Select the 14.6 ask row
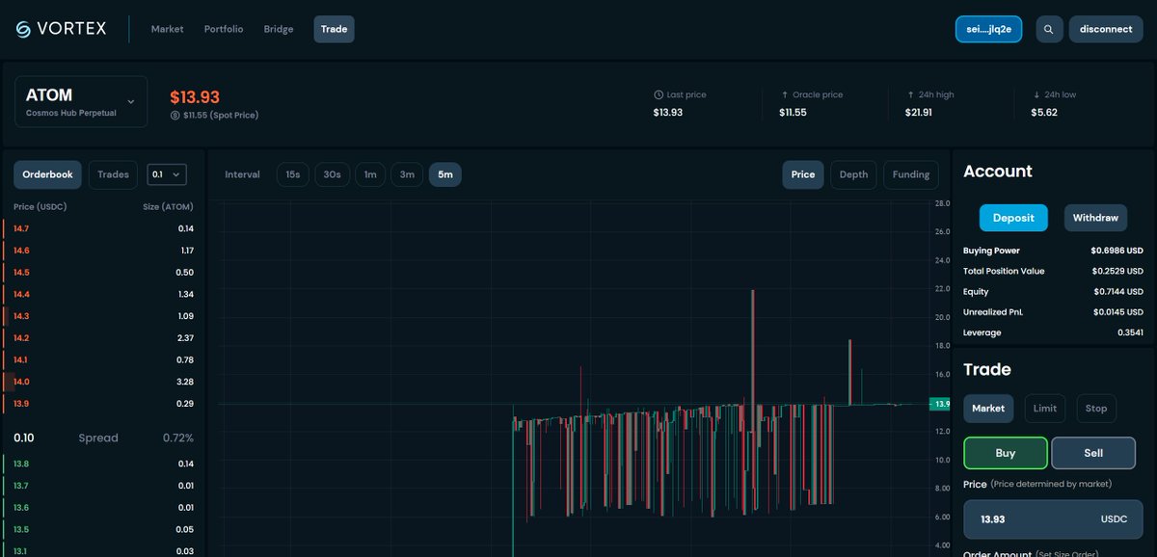The image size is (1157, 557). 103,251
